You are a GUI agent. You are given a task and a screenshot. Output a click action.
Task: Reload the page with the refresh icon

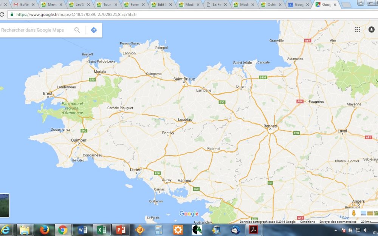coord(2,14)
